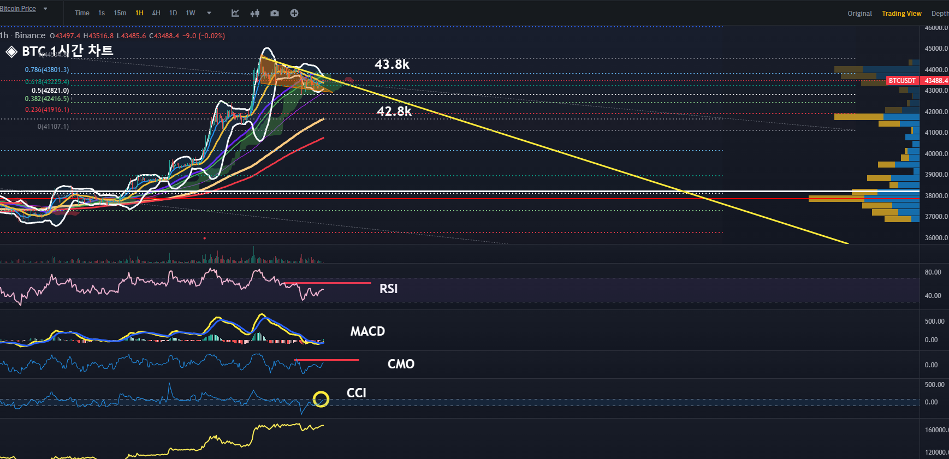
Task: Click the candlestick chart style icon
Action: tap(255, 13)
